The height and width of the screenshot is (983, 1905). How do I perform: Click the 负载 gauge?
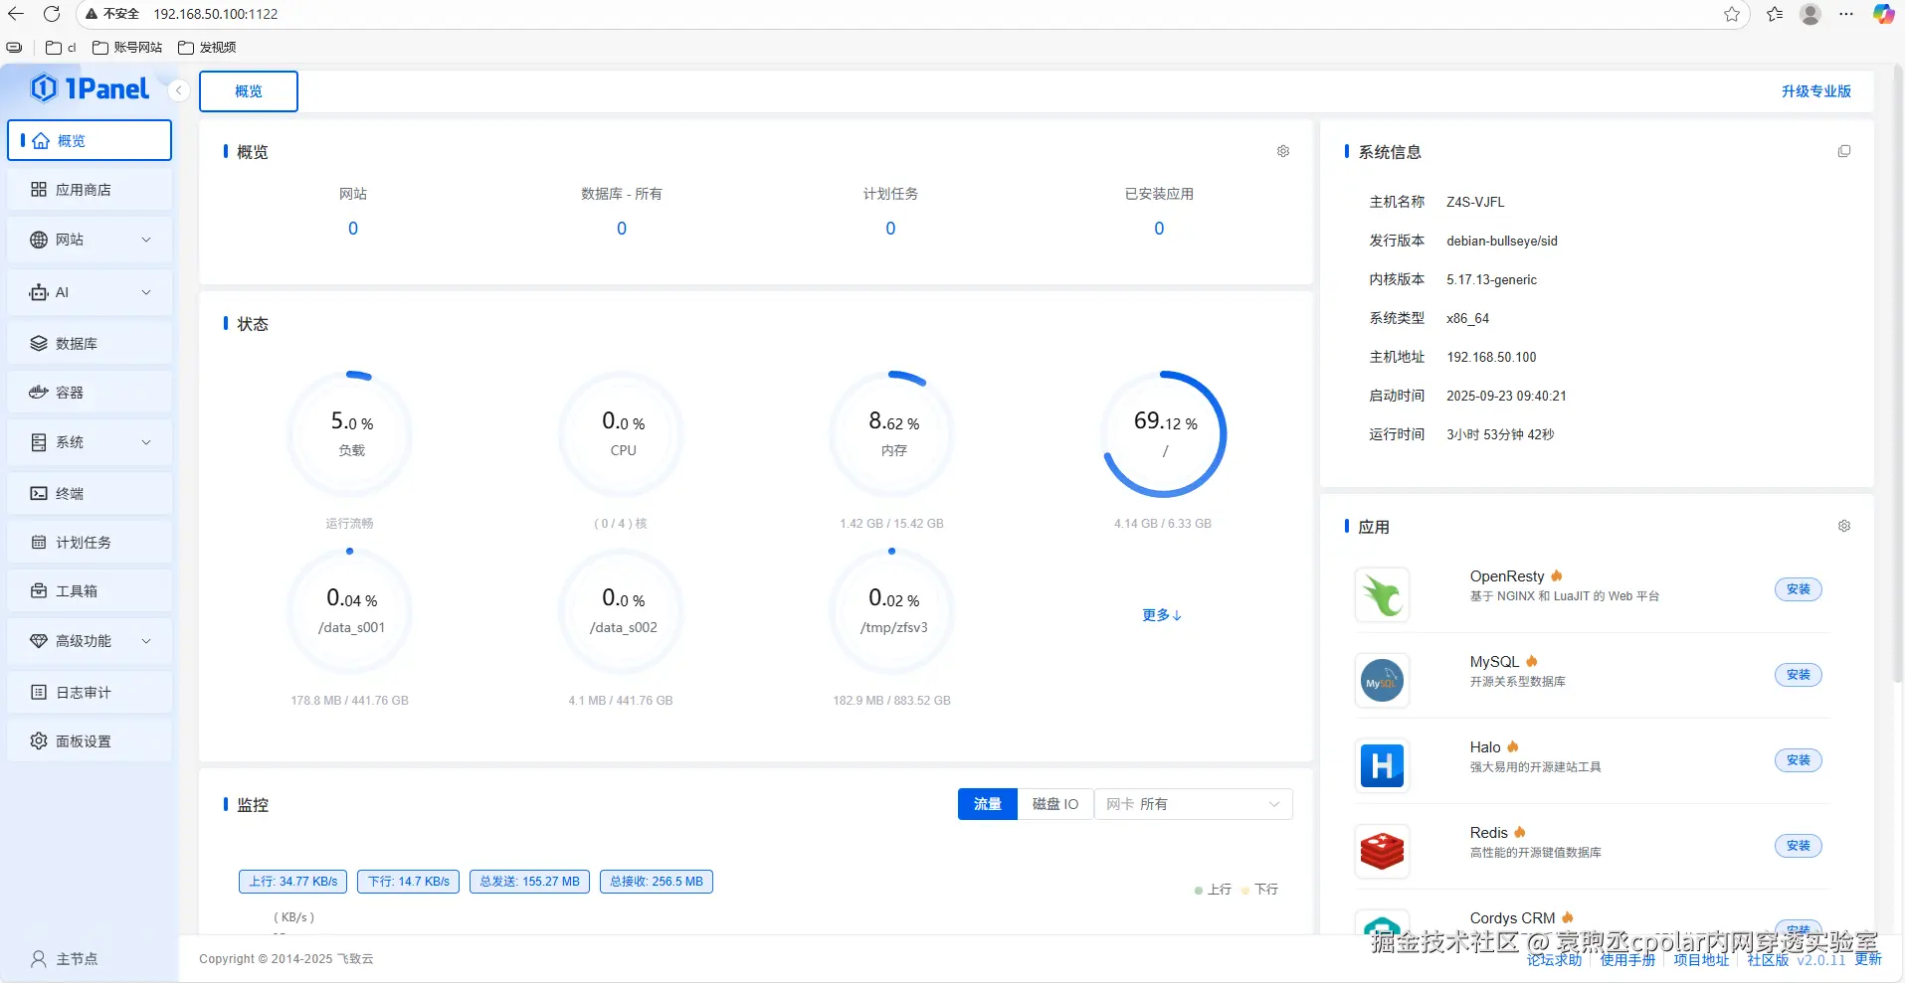[351, 433]
